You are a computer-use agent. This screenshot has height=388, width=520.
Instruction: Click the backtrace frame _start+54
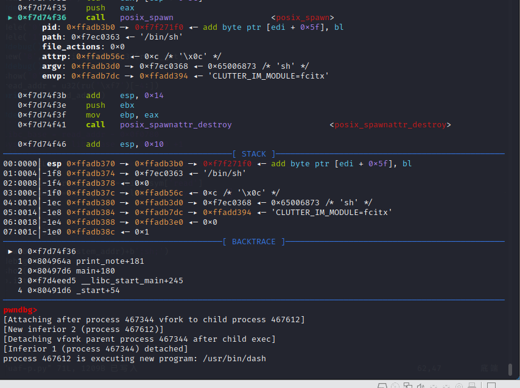[x=69, y=291]
